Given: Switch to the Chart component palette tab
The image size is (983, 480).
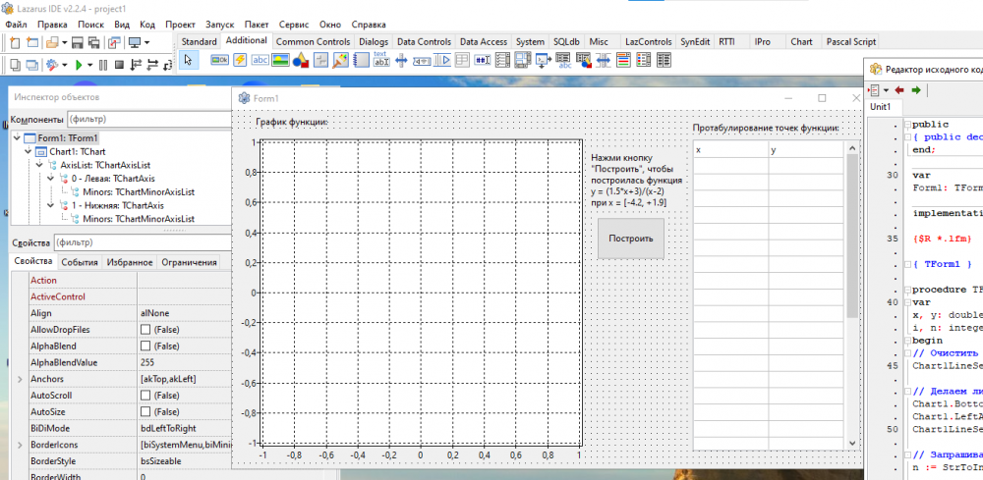Looking at the screenshot, I should (x=801, y=42).
